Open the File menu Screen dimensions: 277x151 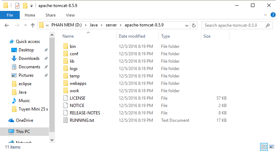tap(10, 15)
